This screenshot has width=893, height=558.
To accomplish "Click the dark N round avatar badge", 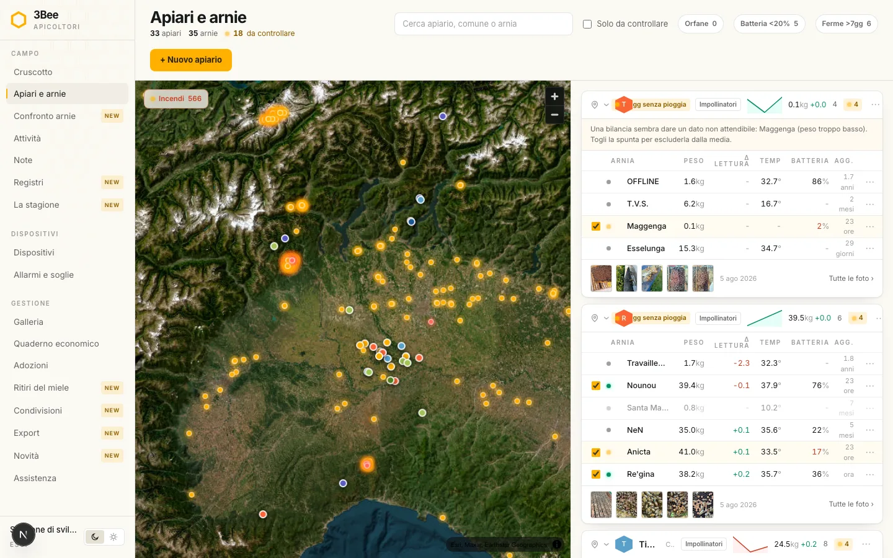I will pyautogui.click(x=23, y=534).
